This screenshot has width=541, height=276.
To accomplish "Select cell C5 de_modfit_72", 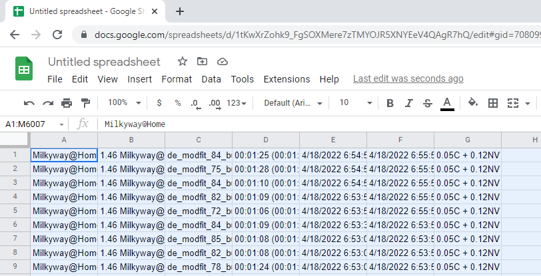I will (199, 211).
